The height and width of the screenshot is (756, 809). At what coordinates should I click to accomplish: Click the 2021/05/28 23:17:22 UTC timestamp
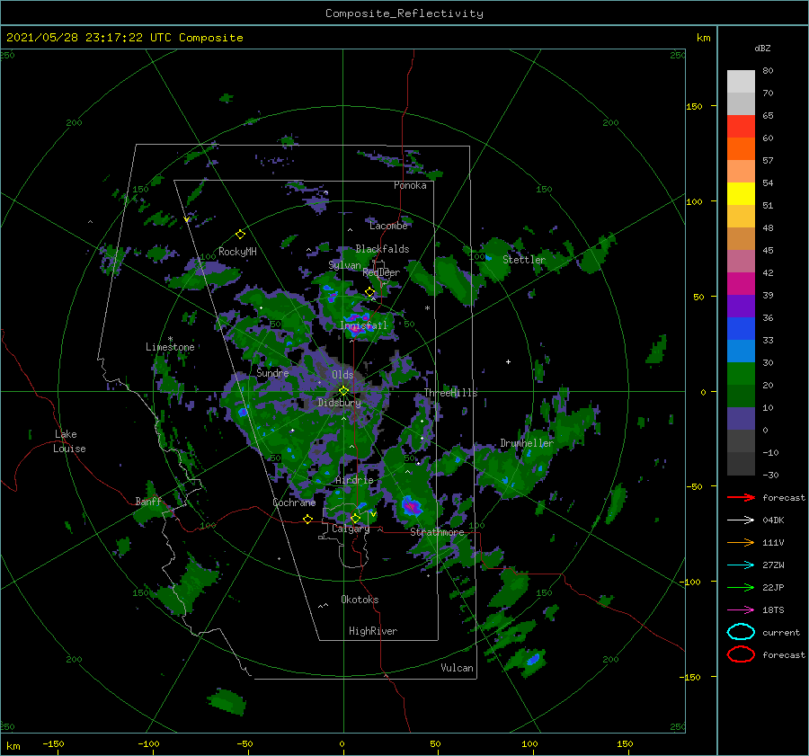point(124,38)
